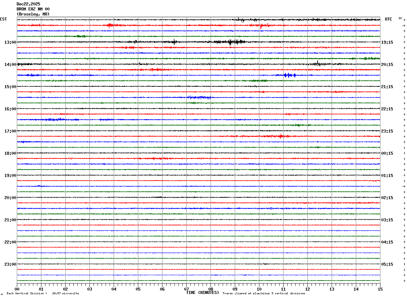407x298 pixels.
Task: Click the 01:15 UTC time label
Action: pos(387,176)
